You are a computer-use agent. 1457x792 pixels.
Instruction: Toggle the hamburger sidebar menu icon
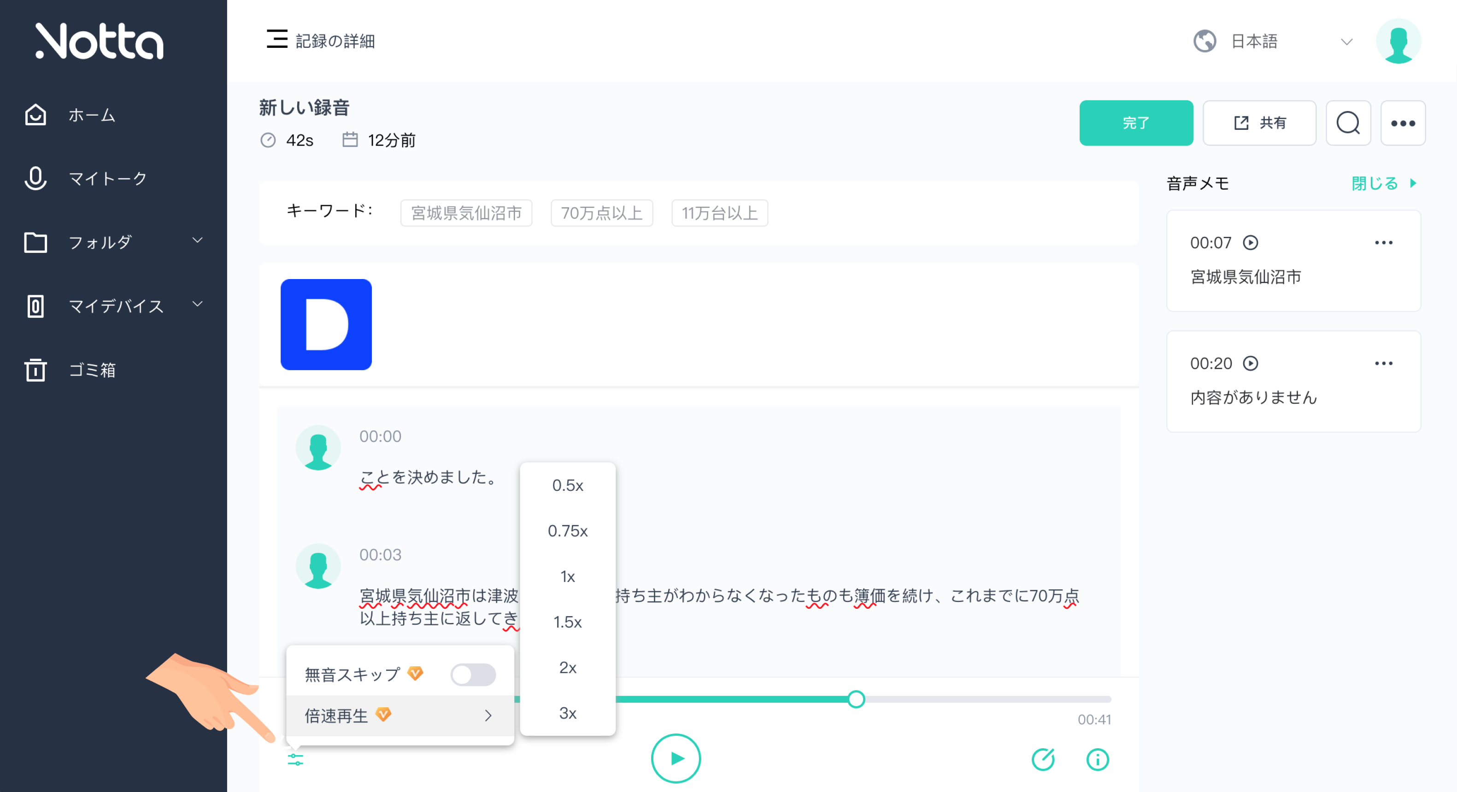tap(276, 40)
